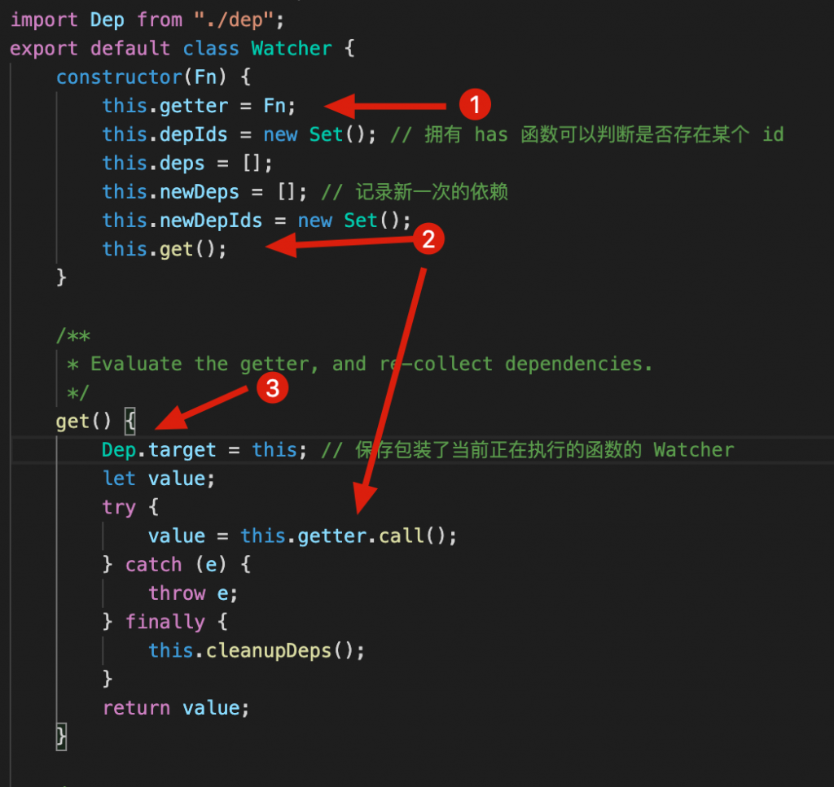Click this.deps empty array line
This screenshot has width=834, height=787.
tap(187, 163)
